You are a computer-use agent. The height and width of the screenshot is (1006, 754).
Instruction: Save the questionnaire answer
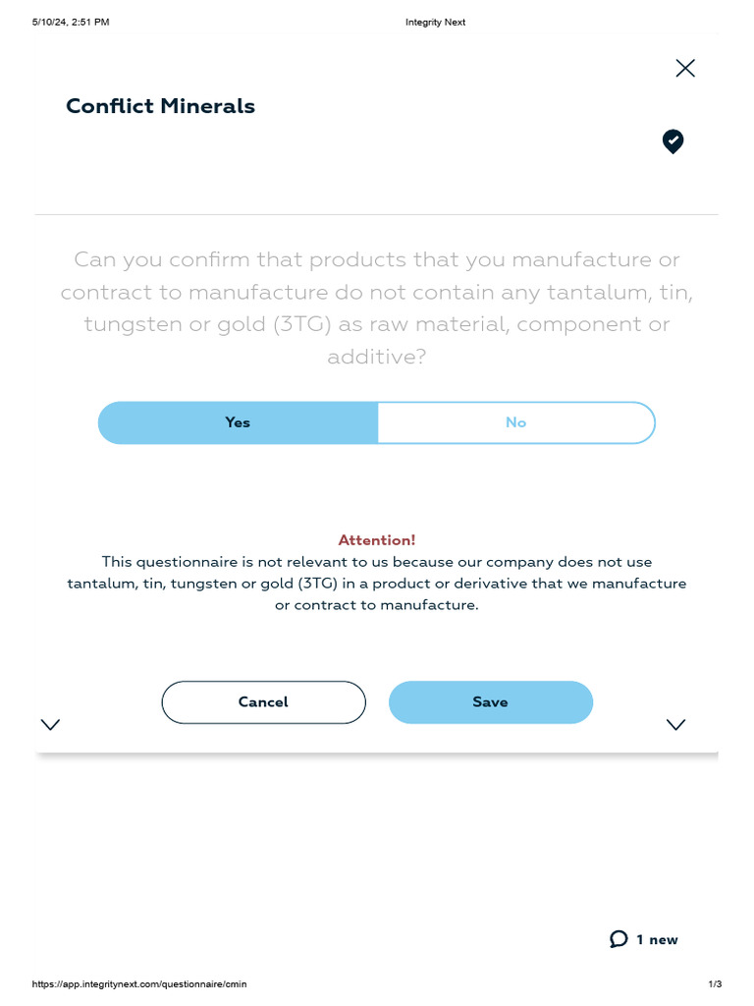point(490,702)
